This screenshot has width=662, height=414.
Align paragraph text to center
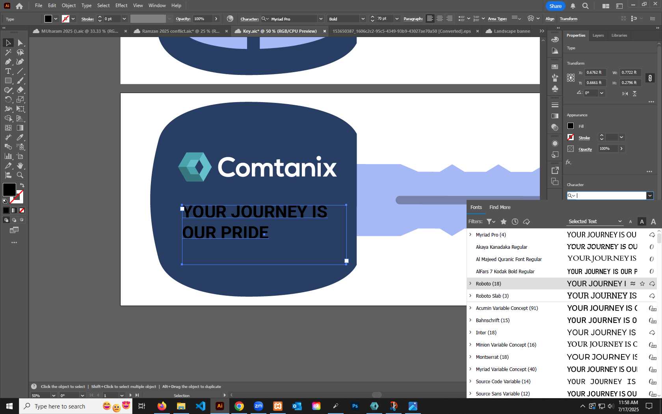[x=440, y=19]
